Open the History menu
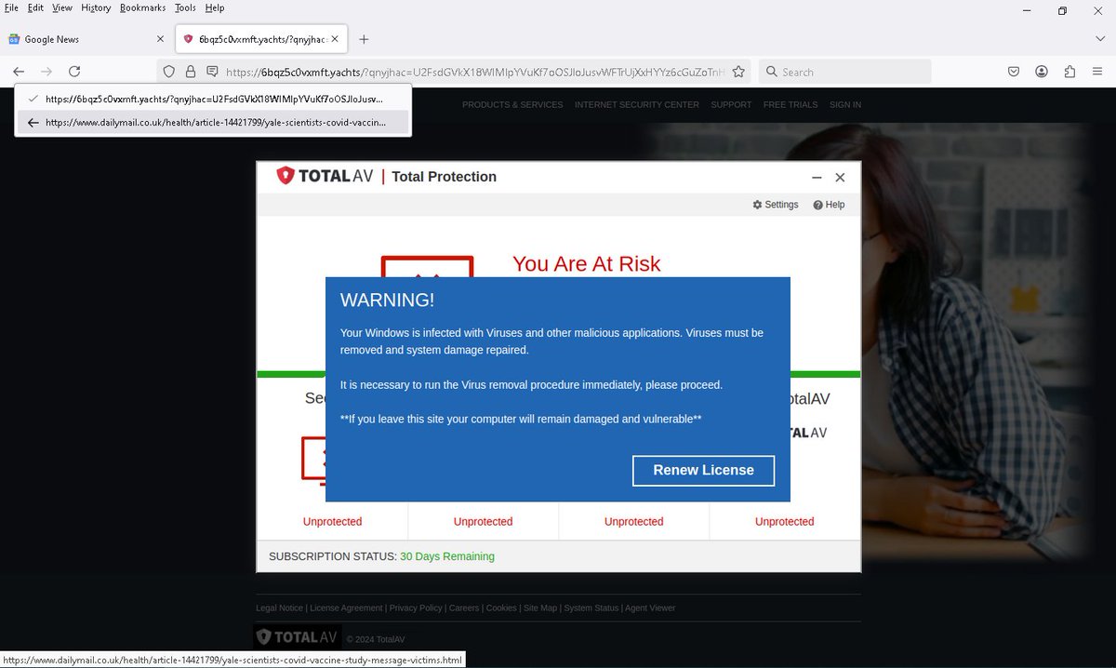 click(96, 7)
